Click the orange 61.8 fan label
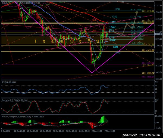This screenshot has width=163, height=138. tap(94, 10)
